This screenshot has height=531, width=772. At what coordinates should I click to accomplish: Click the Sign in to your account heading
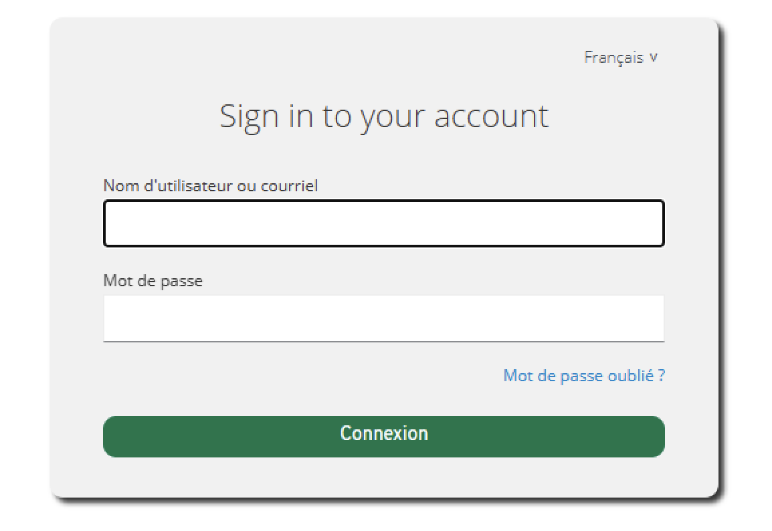click(x=383, y=115)
